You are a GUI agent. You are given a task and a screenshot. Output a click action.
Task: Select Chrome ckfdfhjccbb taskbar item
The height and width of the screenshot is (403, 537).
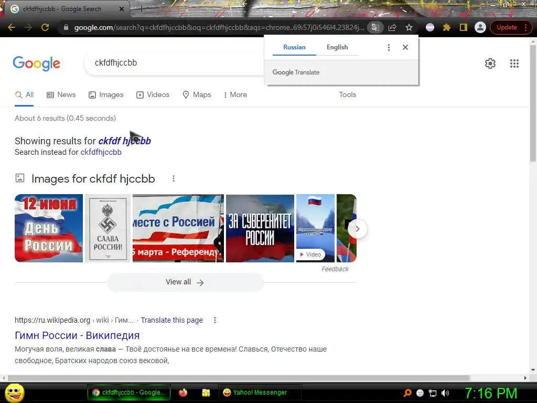coord(129,393)
